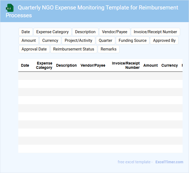
Task: Click the Quarter tag chip
Action: 106,40
